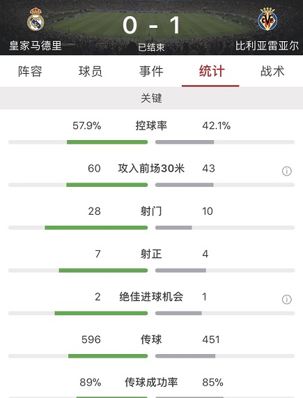This screenshot has height=398, width=303.
Task: Open info icon for 攻入前场30米
Action: coord(287,171)
